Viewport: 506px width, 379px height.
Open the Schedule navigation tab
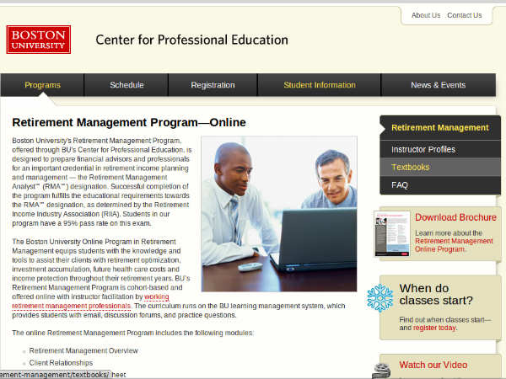click(x=126, y=85)
